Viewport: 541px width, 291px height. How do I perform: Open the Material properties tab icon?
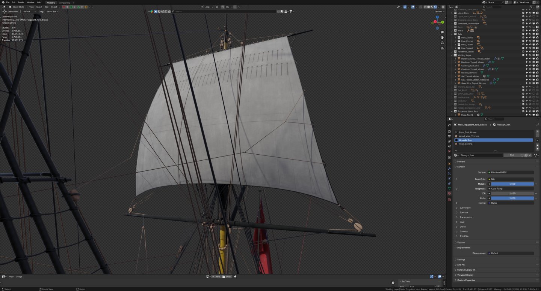pyautogui.click(x=449, y=193)
